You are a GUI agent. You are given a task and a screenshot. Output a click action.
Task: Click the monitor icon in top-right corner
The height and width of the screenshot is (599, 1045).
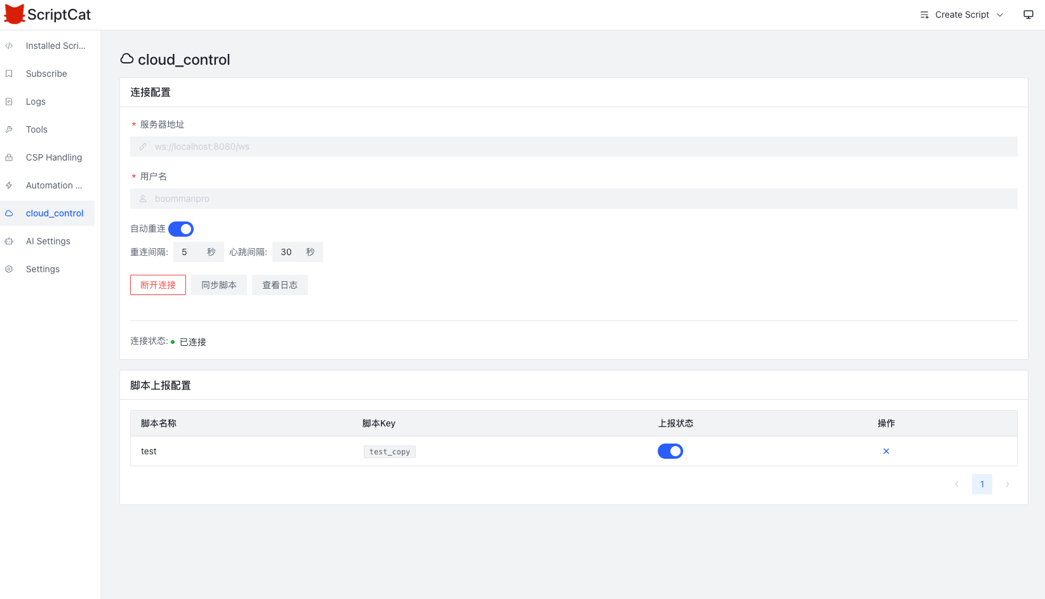coord(1028,15)
